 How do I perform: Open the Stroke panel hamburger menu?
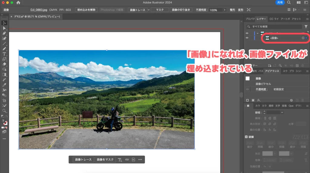(307, 106)
